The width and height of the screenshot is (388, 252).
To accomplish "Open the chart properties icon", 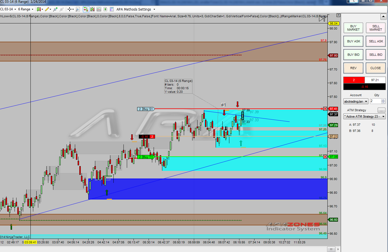I will click(x=112, y=9).
